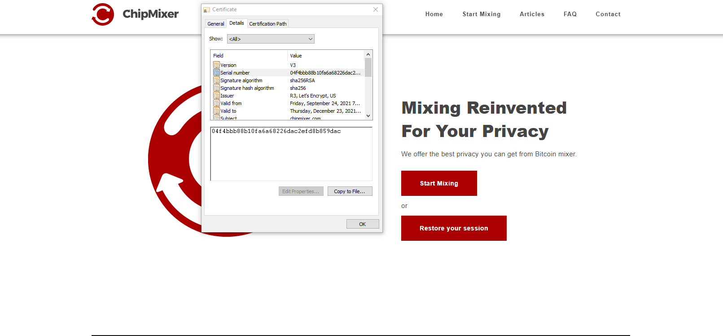Click the Mixing Reinvented headline text
Screen dimensions: 723x336
(484, 108)
